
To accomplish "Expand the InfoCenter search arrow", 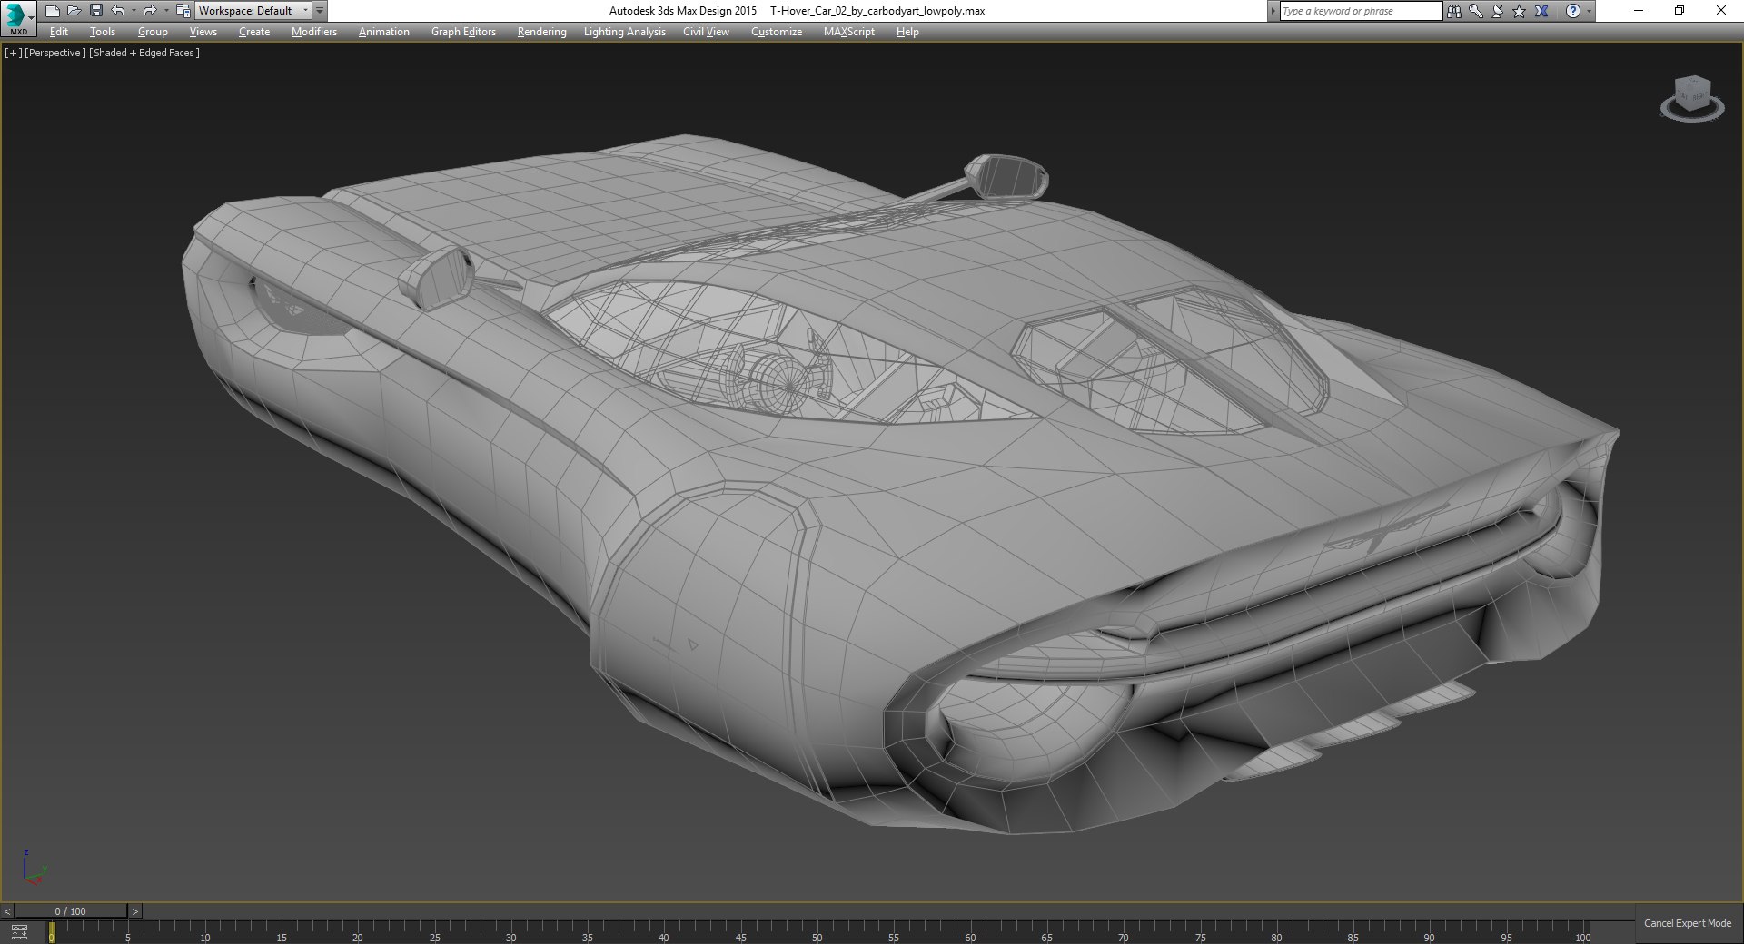I will coord(1273,11).
